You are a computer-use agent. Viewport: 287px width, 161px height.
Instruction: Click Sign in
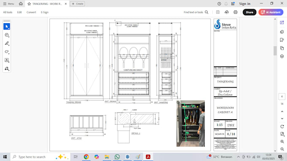(245, 4)
